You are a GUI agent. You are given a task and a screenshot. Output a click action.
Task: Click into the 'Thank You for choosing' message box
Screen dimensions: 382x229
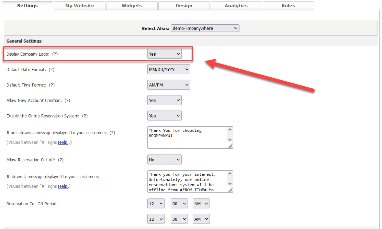[187, 137]
